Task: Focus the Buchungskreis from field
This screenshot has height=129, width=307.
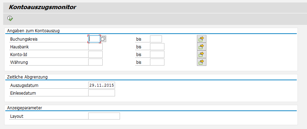Action: (x=94, y=39)
